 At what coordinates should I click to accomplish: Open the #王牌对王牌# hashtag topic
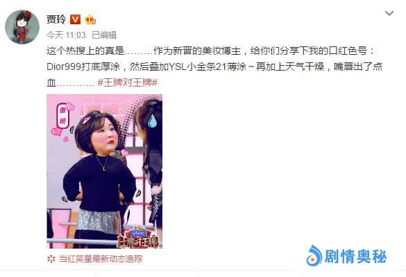128,82
